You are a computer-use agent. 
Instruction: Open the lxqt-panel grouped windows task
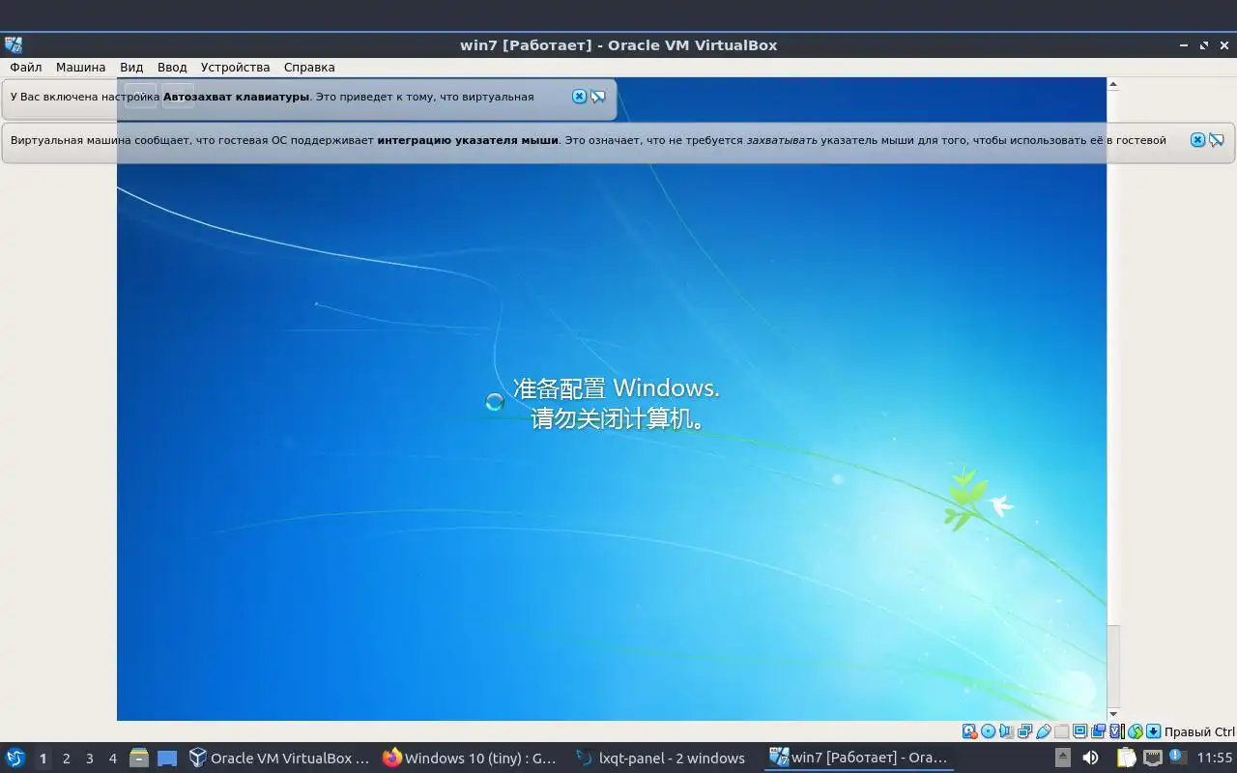point(664,758)
